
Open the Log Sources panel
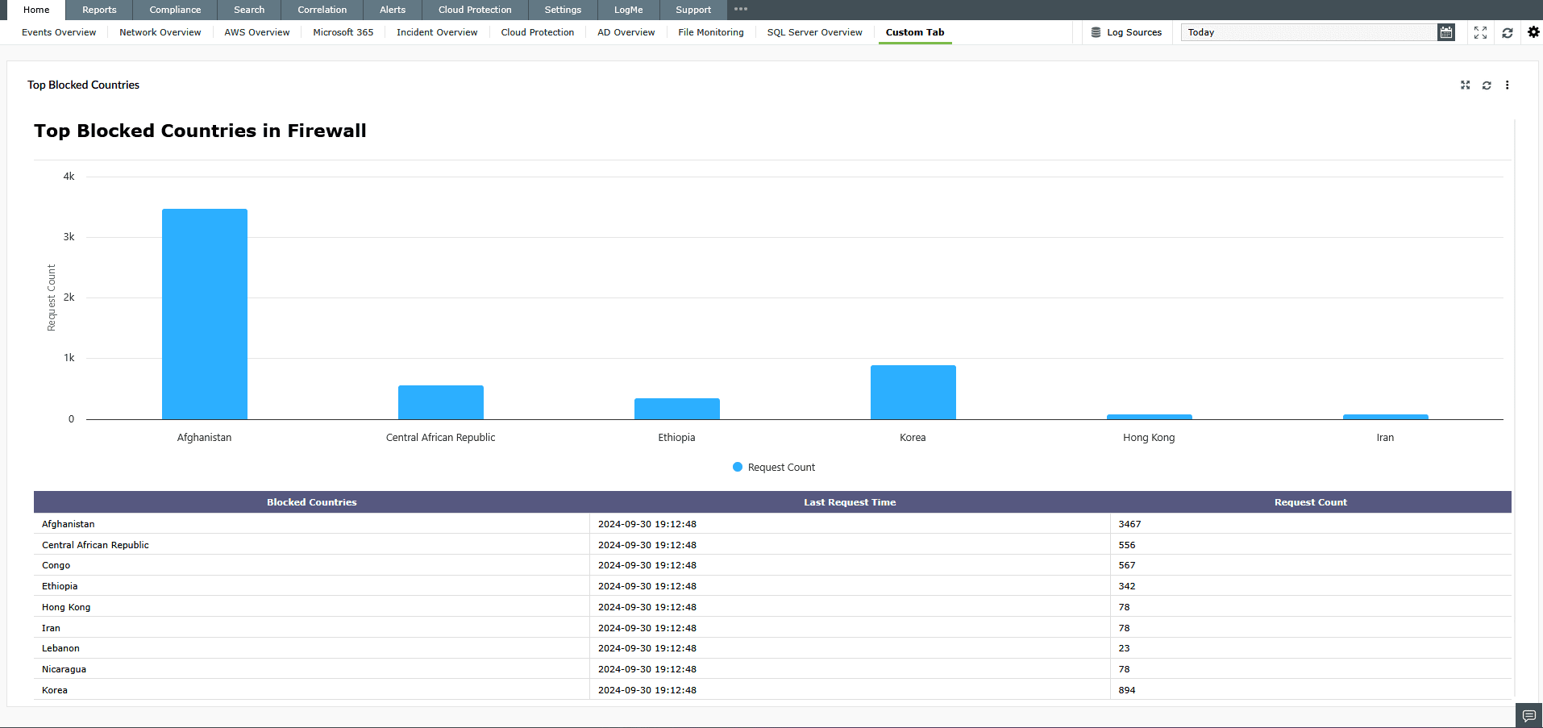click(x=1127, y=32)
